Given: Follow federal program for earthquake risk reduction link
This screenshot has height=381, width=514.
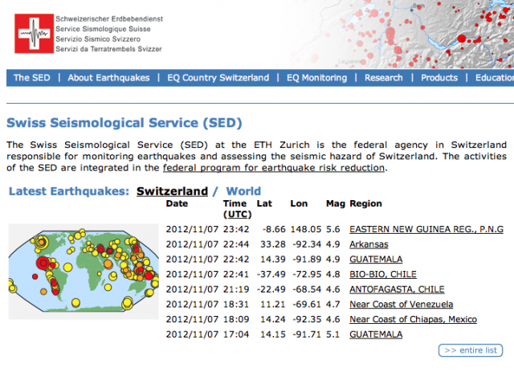Looking at the screenshot, I should pos(274,168).
